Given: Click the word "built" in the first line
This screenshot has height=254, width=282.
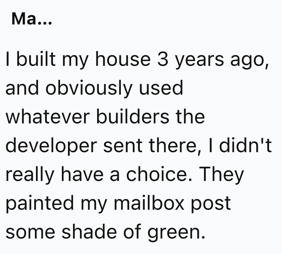Looking at the screenshot, I should click(36, 59).
